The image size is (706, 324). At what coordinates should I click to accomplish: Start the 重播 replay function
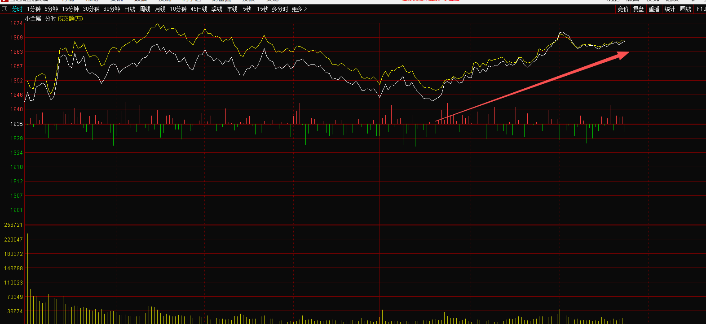pos(654,9)
